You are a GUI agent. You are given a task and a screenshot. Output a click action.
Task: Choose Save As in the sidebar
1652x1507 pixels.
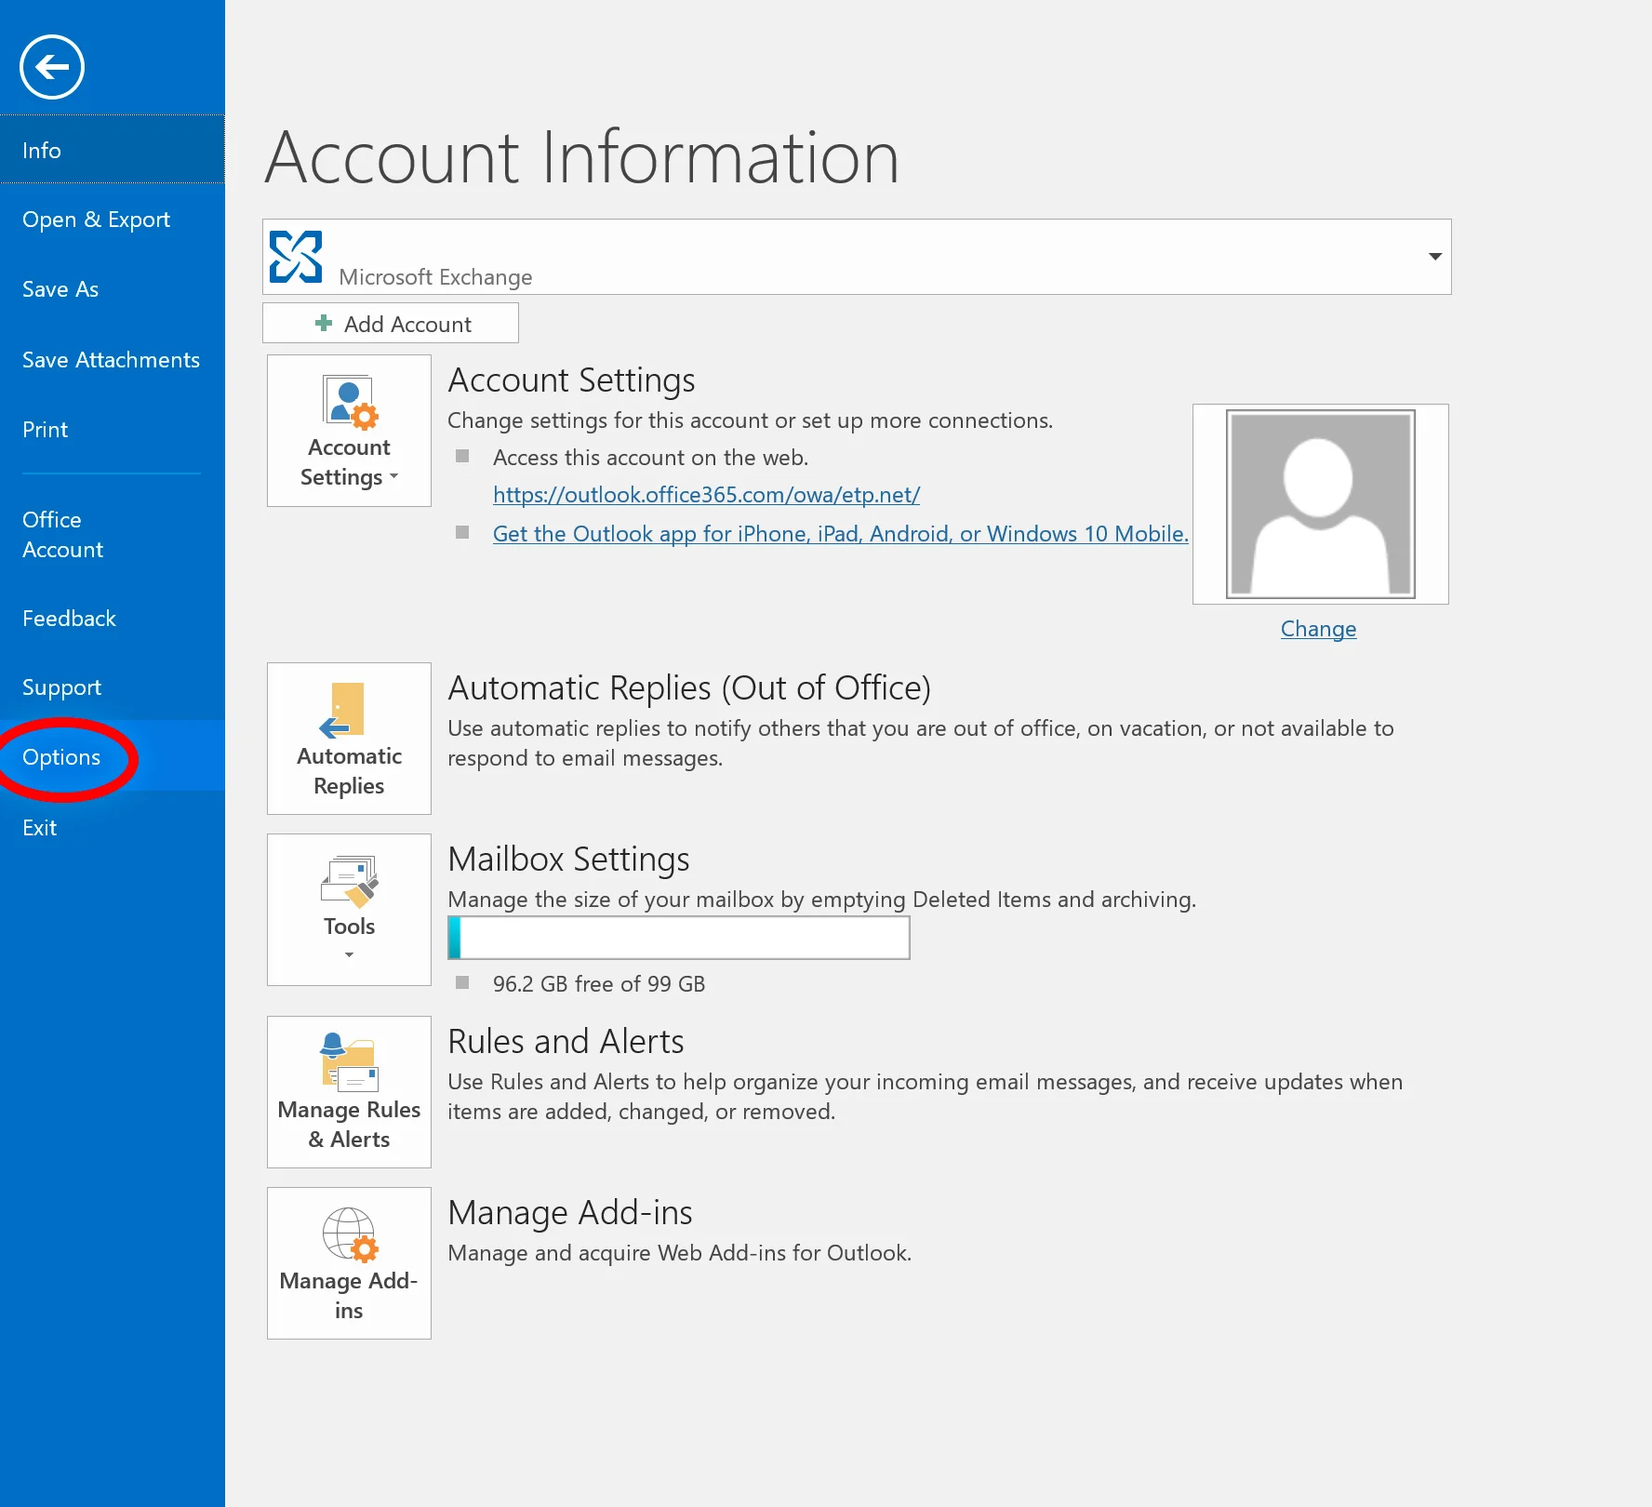(113, 289)
